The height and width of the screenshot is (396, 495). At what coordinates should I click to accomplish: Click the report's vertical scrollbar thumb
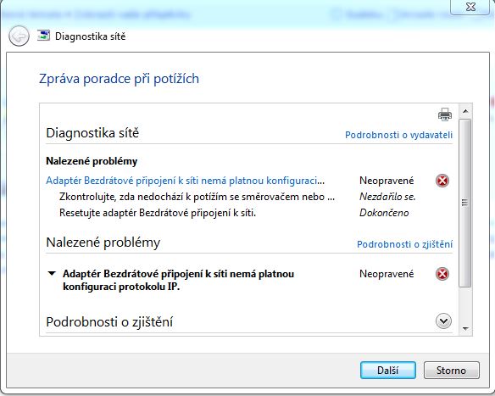464,203
